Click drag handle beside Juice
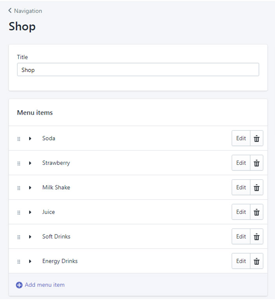 coord(18,212)
